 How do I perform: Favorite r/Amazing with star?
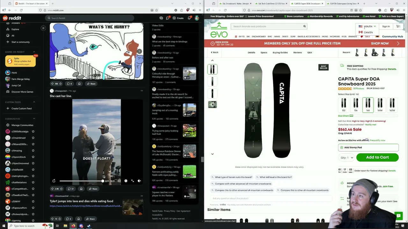coord(33,151)
